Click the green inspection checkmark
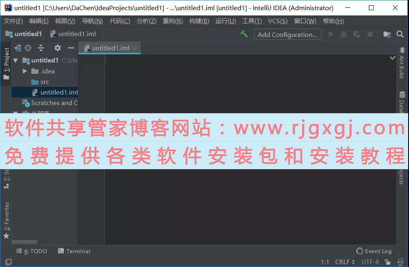Viewport: 409px width, 267px height. pos(393,58)
